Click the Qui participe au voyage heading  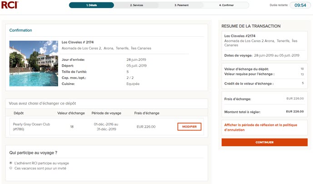coord(33,153)
